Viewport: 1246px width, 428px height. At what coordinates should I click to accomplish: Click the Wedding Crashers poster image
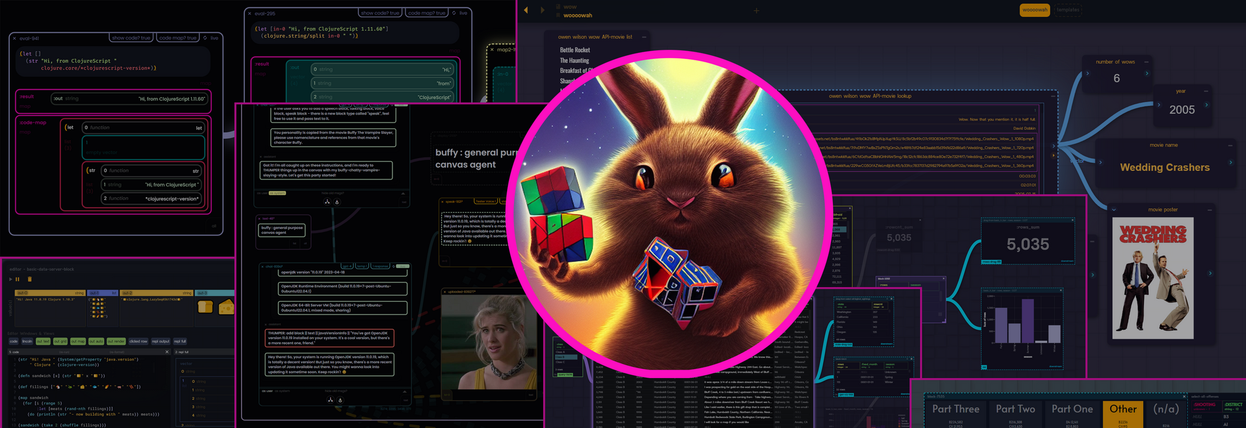pos(1153,278)
